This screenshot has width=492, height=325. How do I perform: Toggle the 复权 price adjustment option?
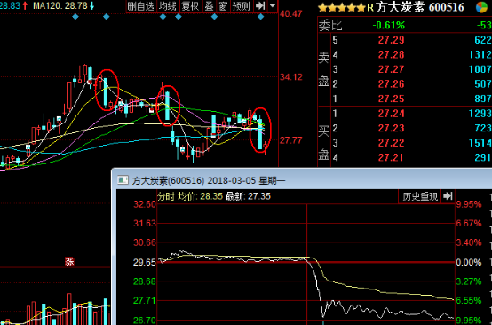(191, 6)
